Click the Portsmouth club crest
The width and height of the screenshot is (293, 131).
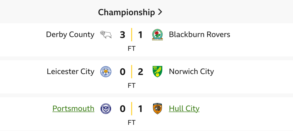106,108
